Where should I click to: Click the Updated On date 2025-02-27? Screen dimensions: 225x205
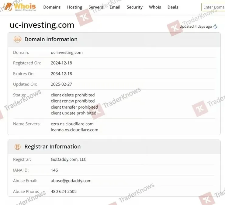pyautogui.click(x=61, y=84)
